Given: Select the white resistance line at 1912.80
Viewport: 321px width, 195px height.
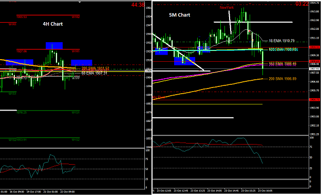Looking at the screenshot, I should pyautogui.click(x=253, y=22).
